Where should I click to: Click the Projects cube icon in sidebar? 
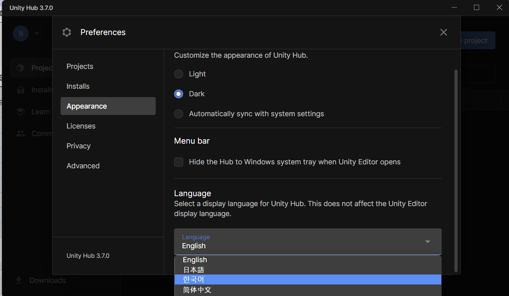pyautogui.click(x=20, y=68)
